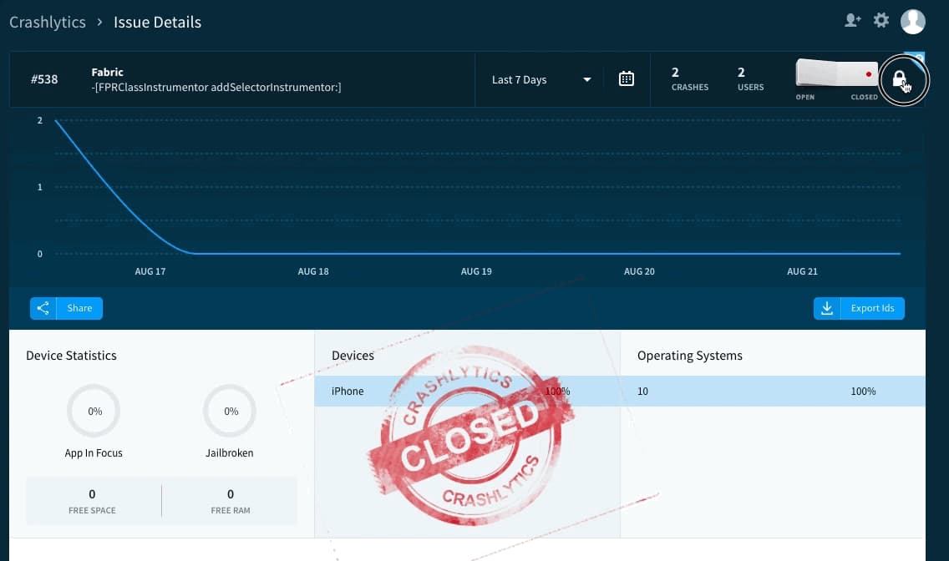Open the calendar date picker icon
Screen dimensions: 949x561
pos(627,78)
